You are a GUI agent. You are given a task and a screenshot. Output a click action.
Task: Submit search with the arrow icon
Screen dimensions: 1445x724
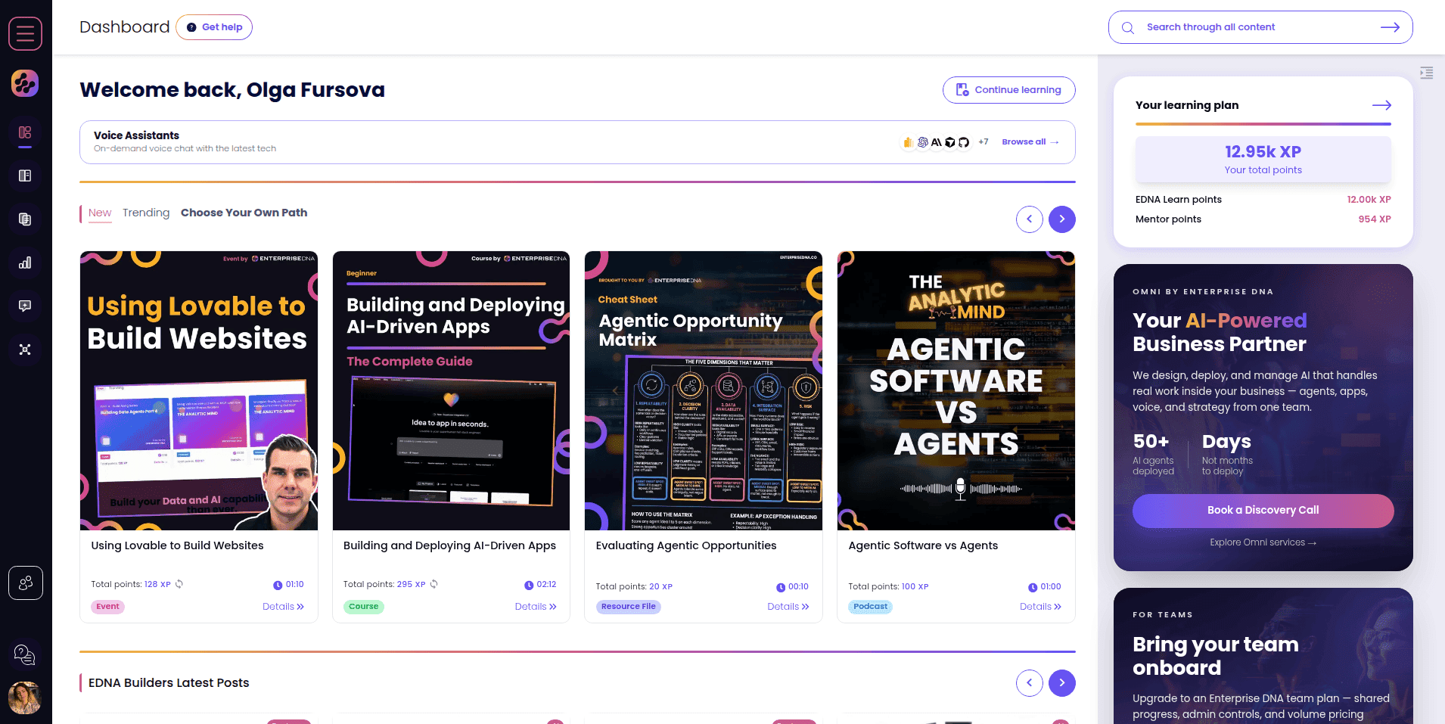pyautogui.click(x=1391, y=27)
